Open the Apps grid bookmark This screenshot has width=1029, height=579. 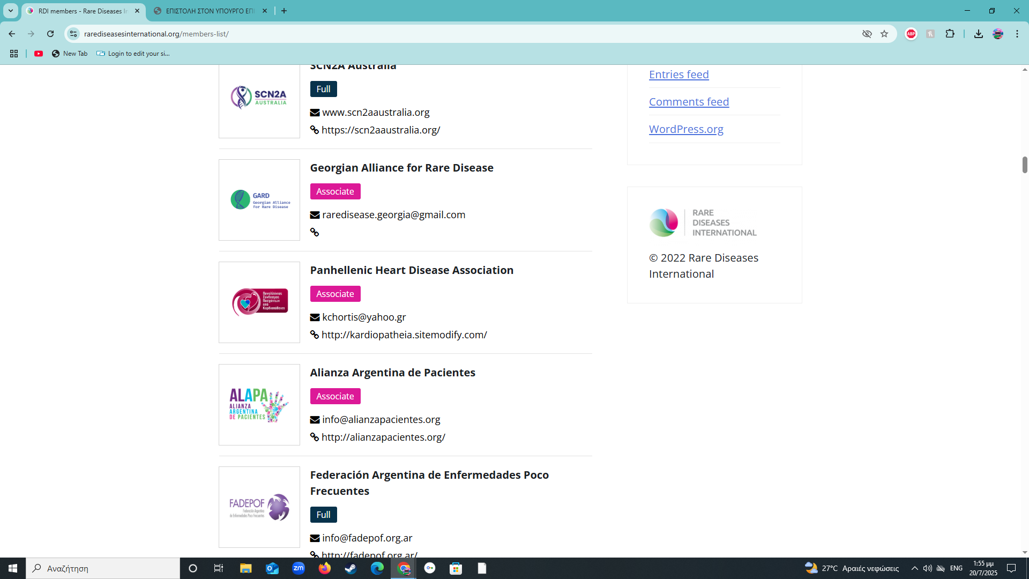tap(14, 54)
